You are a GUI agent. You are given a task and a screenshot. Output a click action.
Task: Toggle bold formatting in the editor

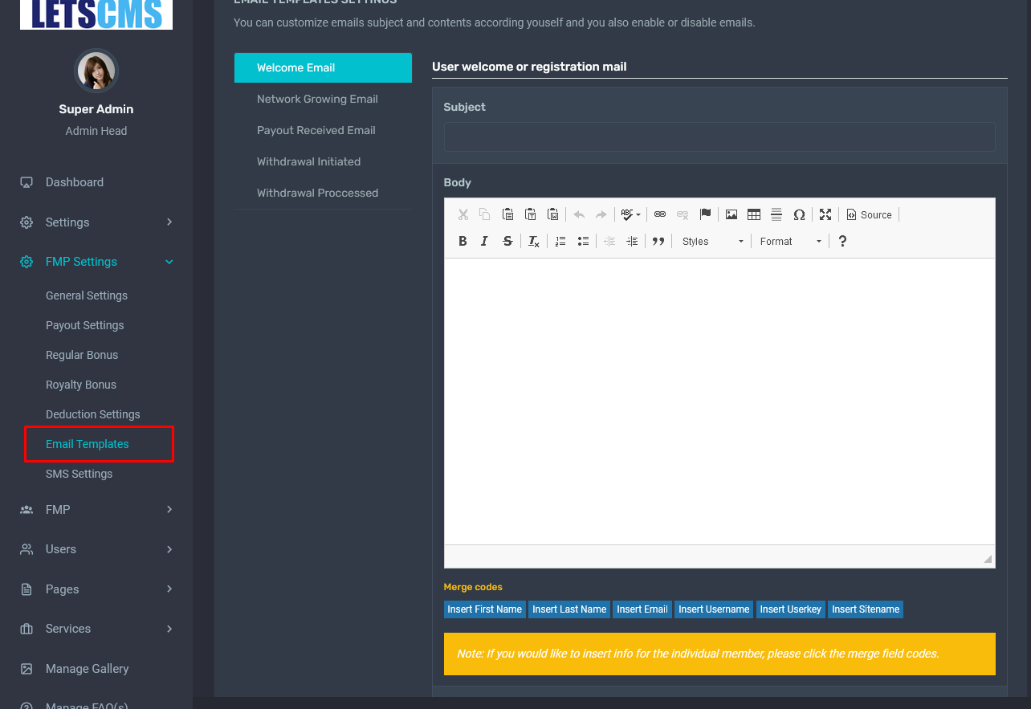coord(463,242)
